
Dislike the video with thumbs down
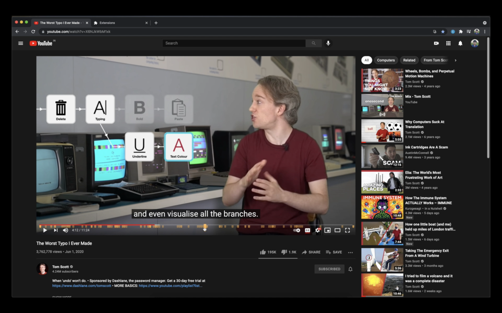[284, 252]
